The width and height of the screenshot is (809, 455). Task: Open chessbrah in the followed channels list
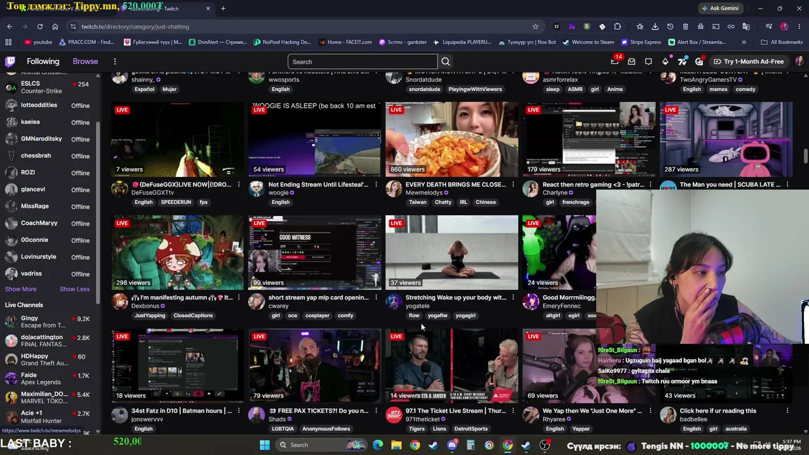coord(47,156)
